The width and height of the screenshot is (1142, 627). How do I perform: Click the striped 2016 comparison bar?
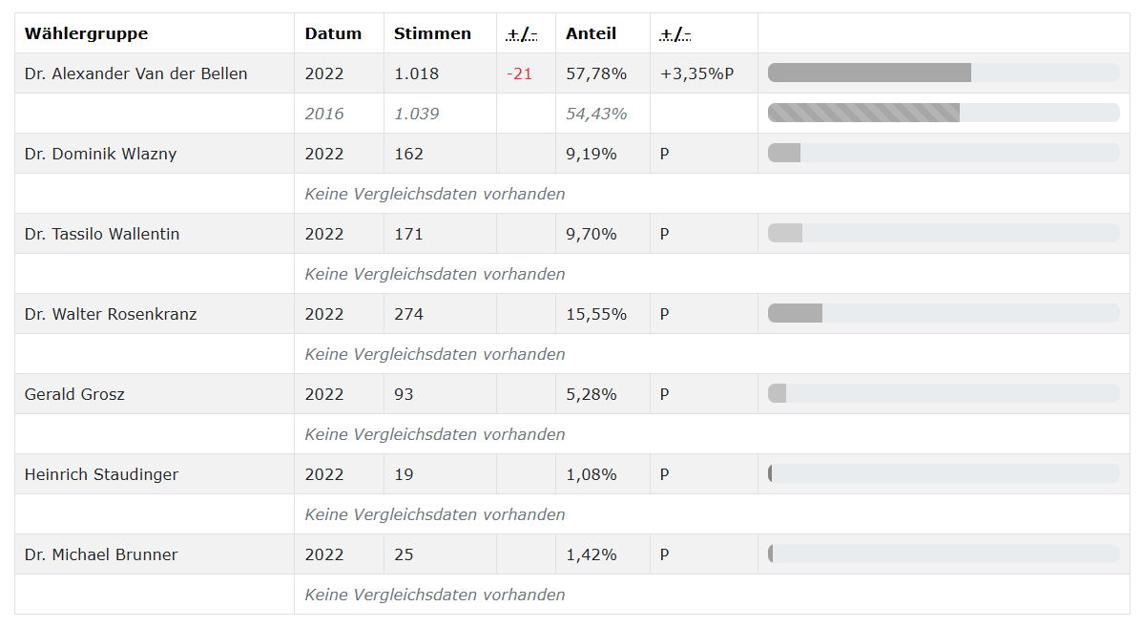[944, 113]
